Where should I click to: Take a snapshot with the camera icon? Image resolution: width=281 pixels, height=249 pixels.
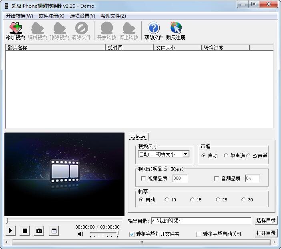point(39,231)
